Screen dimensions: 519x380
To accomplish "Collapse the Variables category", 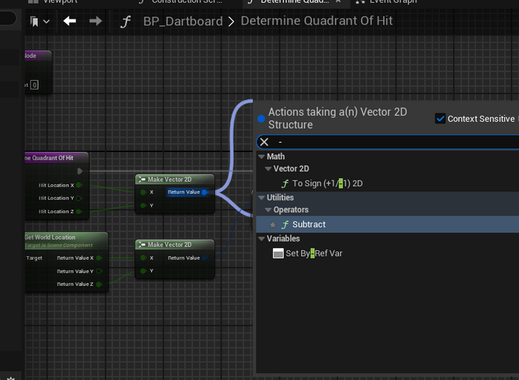I will pos(260,239).
